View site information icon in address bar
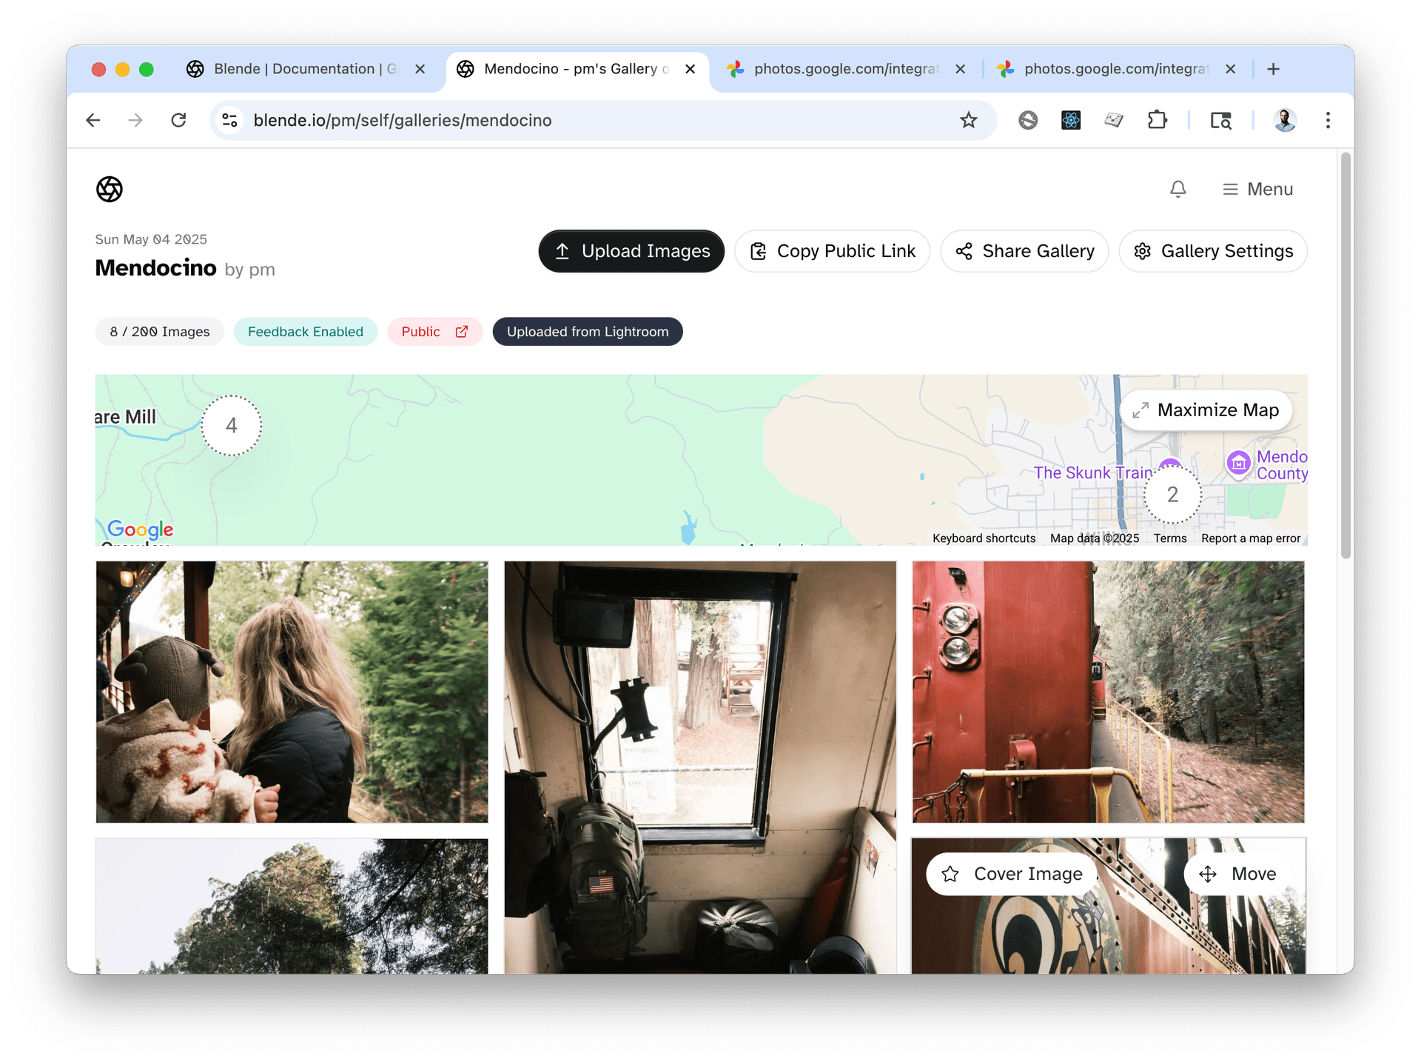Image resolution: width=1421 pixels, height=1062 pixels. pyautogui.click(x=230, y=120)
